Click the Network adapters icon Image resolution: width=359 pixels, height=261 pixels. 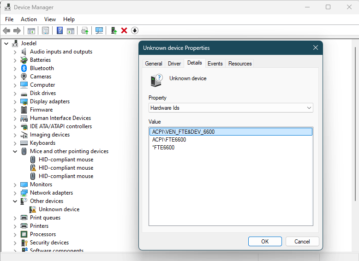pyautogui.click(x=24, y=193)
